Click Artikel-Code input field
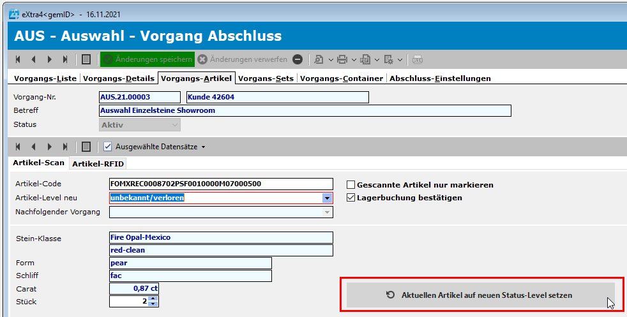The image size is (627, 317). [221, 184]
